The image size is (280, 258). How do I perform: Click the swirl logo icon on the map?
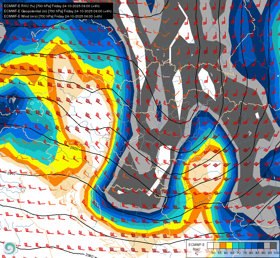(x=10, y=248)
